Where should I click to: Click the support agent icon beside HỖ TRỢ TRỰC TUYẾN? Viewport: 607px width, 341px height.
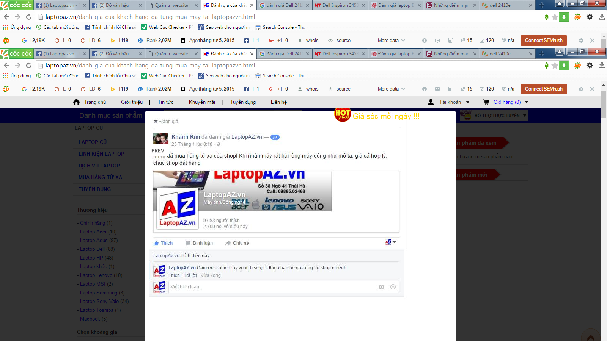coord(466,115)
